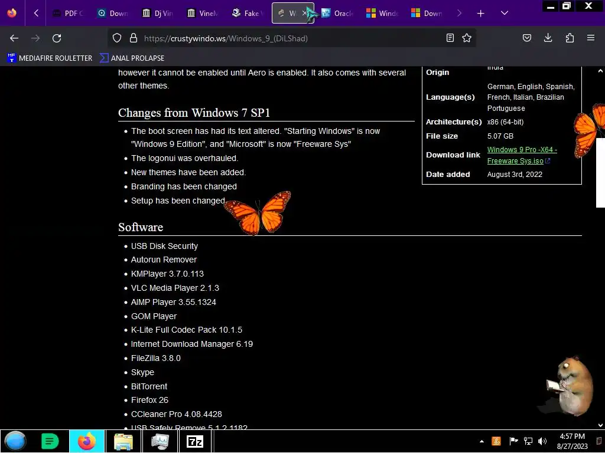Click the "5.07 GB" file size value
The width and height of the screenshot is (605, 453).
pyautogui.click(x=500, y=136)
